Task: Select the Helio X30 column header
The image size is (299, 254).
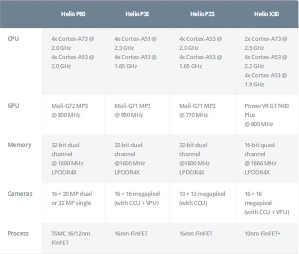Action: click(268, 14)
